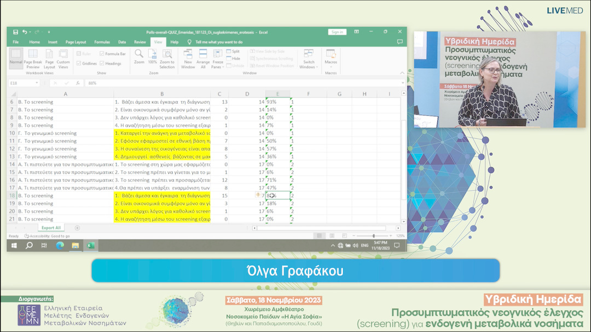Click the Sign in button
This screenshot has width=591, height=332.
tap(337, 32)
